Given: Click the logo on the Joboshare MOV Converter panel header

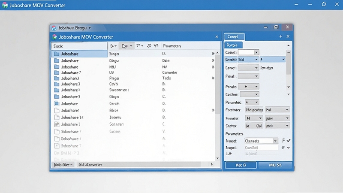Looking at the screenshot, I should tap(55, 37).
